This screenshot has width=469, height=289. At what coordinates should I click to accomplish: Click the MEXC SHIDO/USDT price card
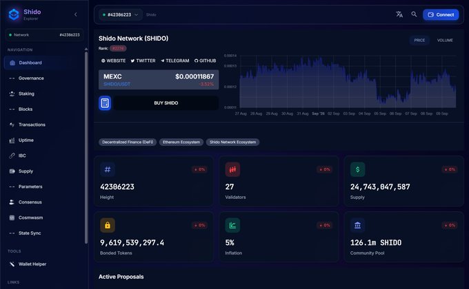[159, 80]
